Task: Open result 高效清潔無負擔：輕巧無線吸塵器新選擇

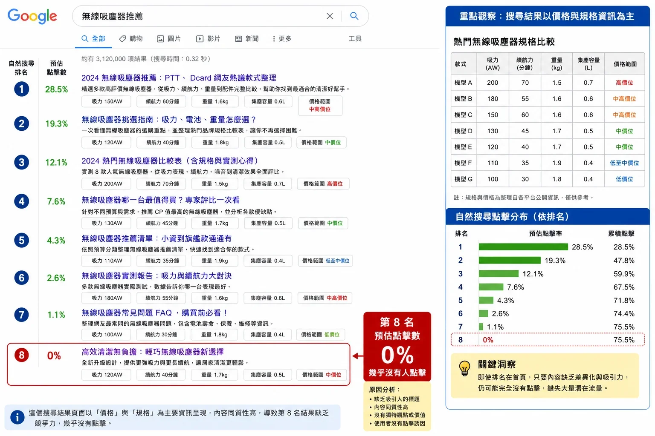Action: pyautogui.click(x=153, y=352)
